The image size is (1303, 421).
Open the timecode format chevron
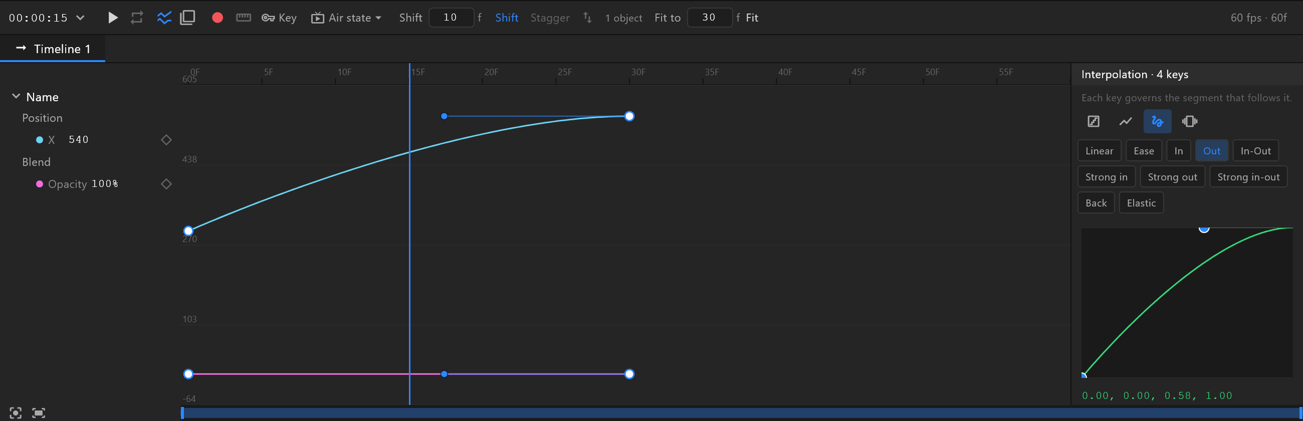point(80,18)
